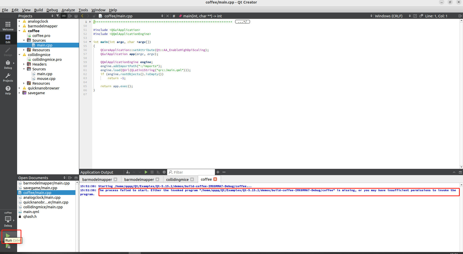
Task: Go forward in editor history
Action: pos(88,16)
